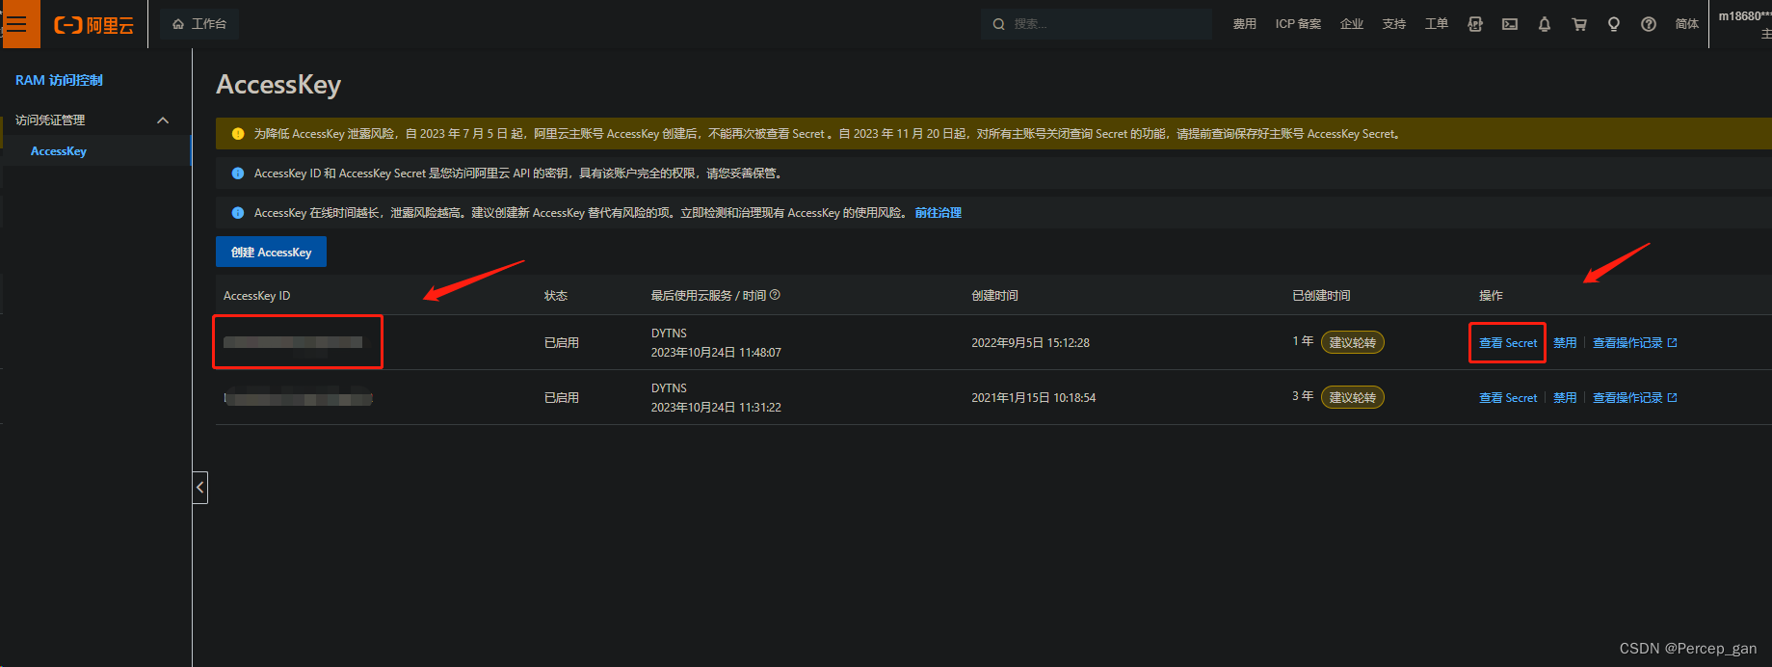
Task: Open the m18680 account menu
Action: 1744,24
